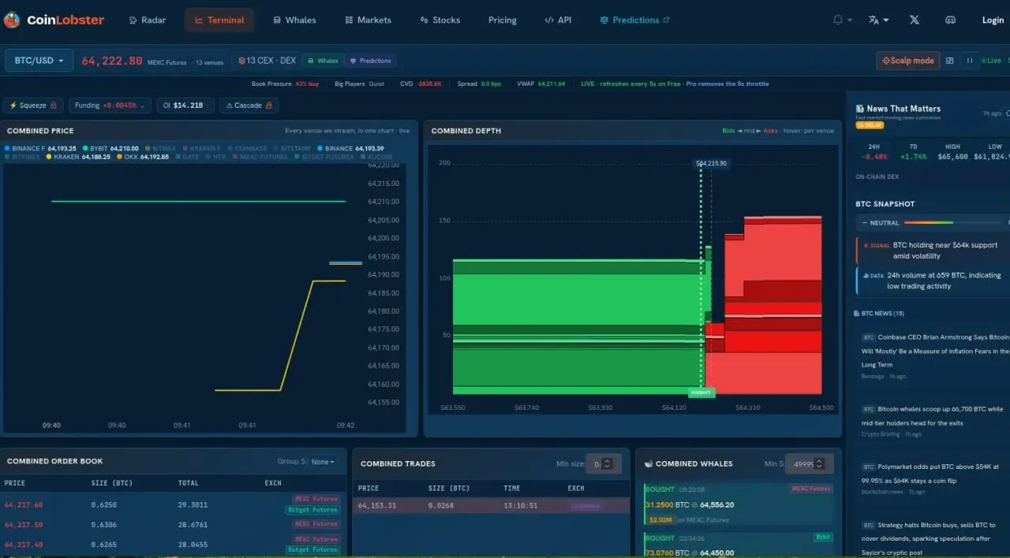Image resolution: width=1010 pixels, height=558 pixels.
Task: Click the BTC NEWS (15) heading
Action: point(878,313)
